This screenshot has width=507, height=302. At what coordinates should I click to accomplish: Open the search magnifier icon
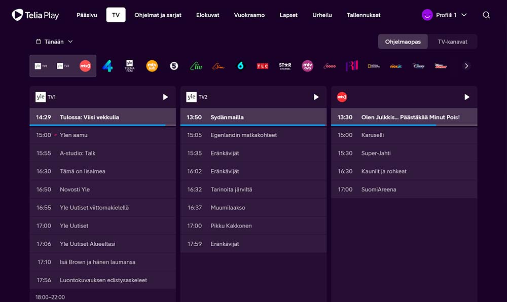486,15
